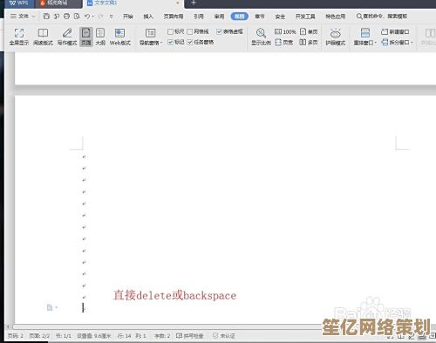Click the 页面: 2/2 status bar entry
This screenshot has width=436, height=343.
[x=39, y=336]
